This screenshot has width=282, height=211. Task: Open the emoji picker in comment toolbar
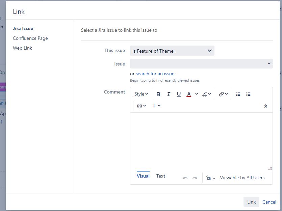pyautogui.click(x=142, y=106)
